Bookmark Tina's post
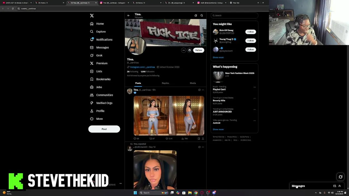 [x=199, y=139]
